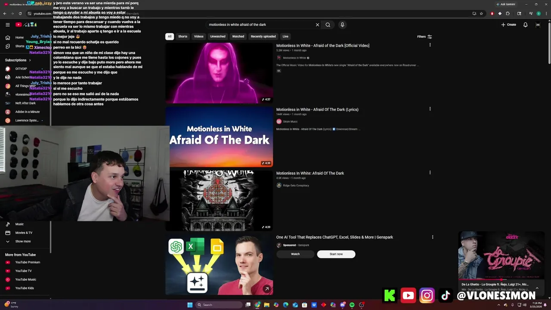551x310 pixels.
Task: Open Spotify from the taskbar
Action: click(x=352, y=305)
